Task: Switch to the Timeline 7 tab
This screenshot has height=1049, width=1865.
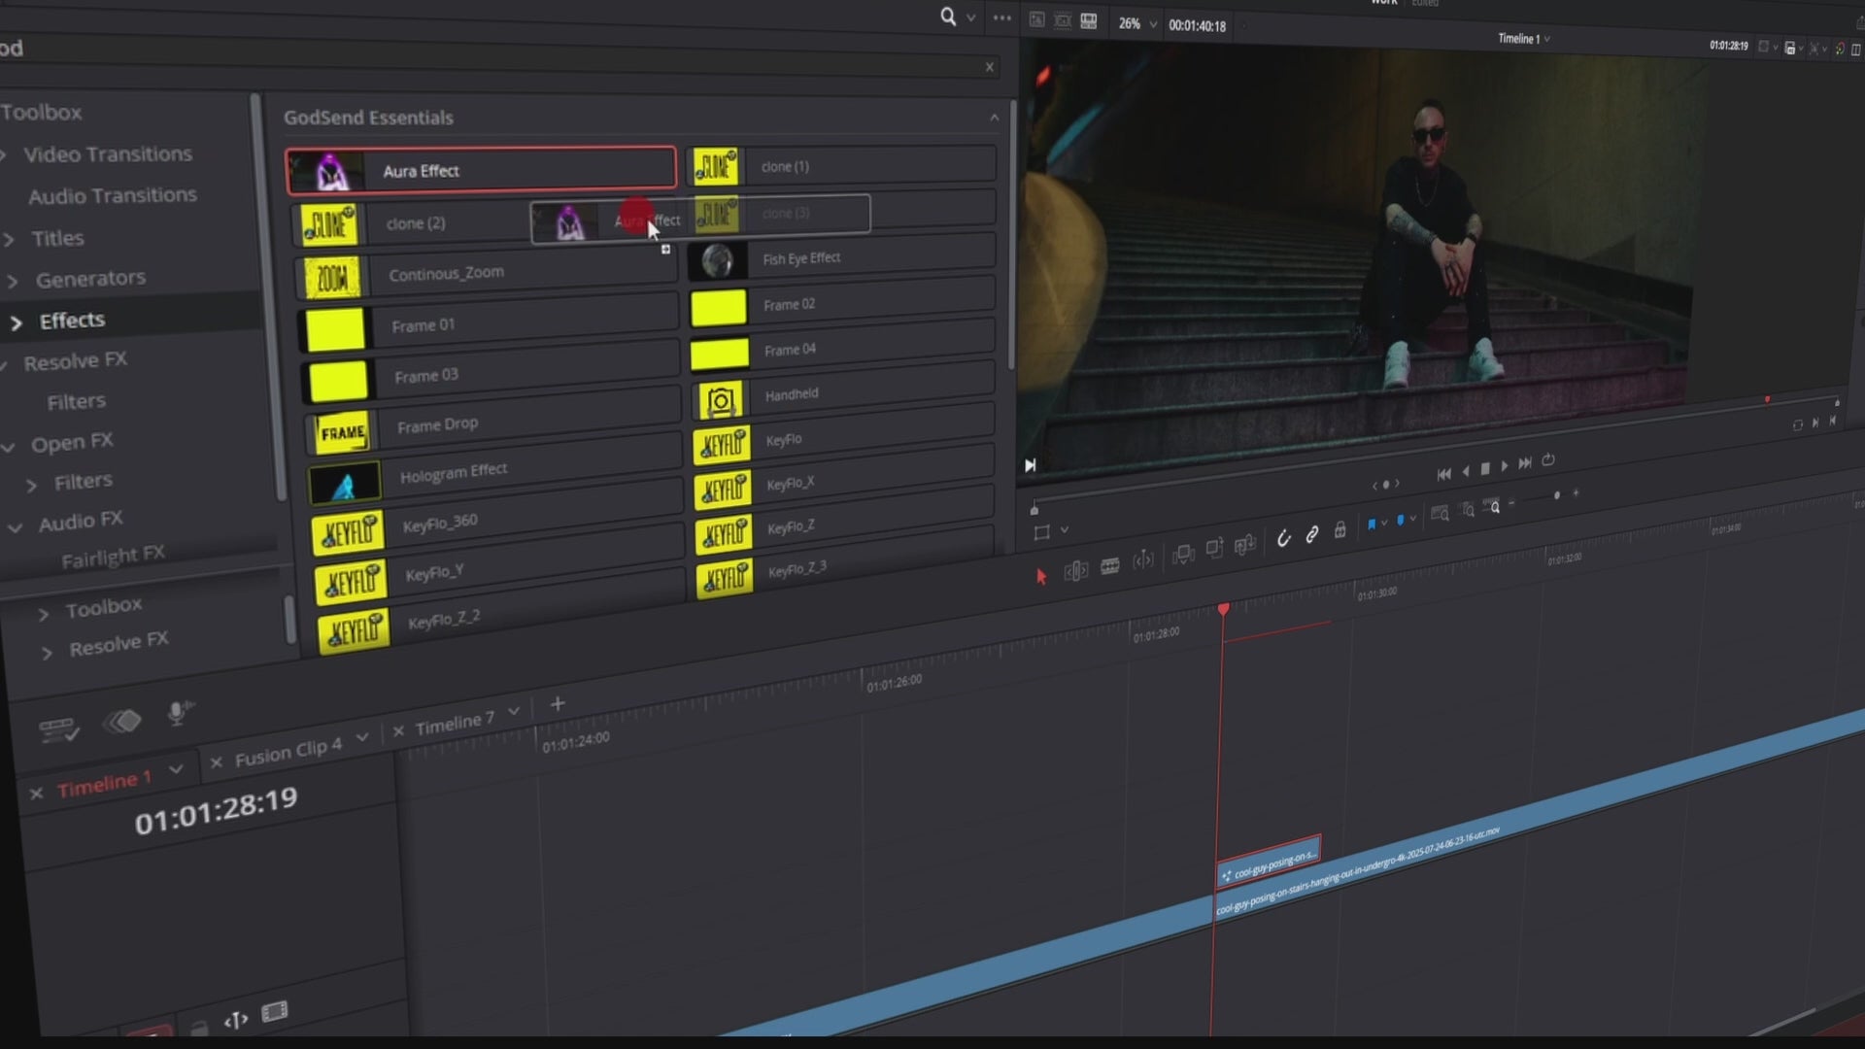Action: point(455,723)
